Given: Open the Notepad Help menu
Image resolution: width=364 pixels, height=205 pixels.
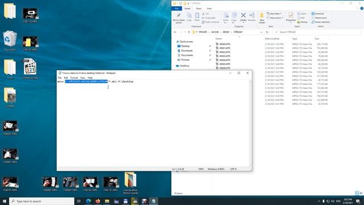Looking at the screenshot, I should tap(90, 77).
